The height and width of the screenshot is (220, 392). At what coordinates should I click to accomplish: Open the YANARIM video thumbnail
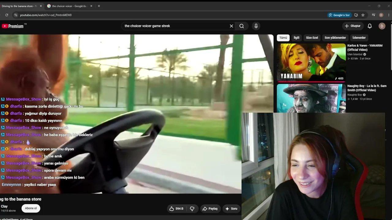point(311,63)
